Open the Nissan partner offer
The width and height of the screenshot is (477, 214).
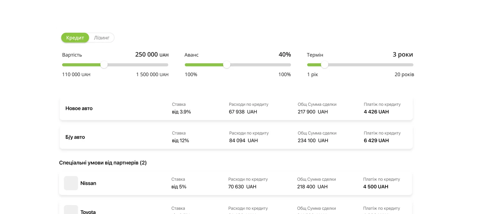[236, 183]
